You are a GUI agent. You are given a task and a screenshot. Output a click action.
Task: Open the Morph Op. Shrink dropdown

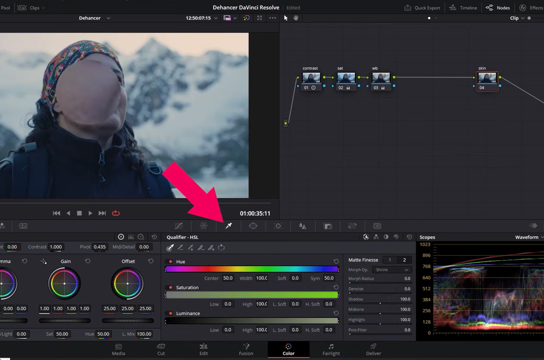point(392,270)
